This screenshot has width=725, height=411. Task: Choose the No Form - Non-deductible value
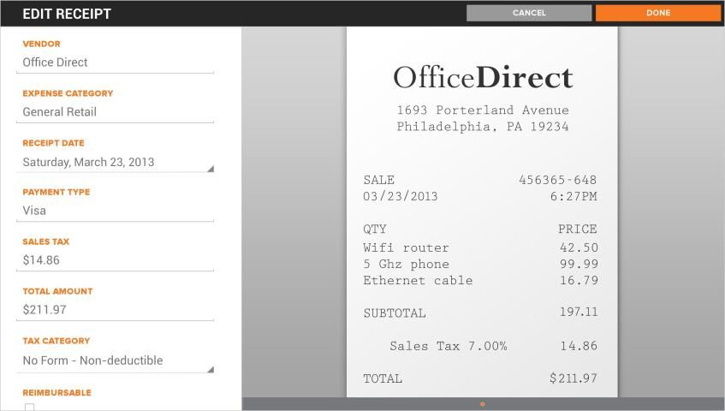tap(92, 360)
